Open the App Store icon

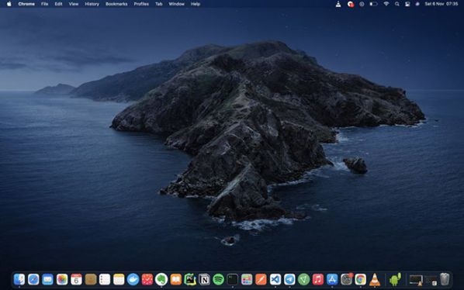tap(332, 279)
